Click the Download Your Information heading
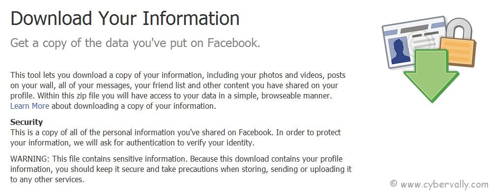Screen dimensions: 490x193 [125, 18]
